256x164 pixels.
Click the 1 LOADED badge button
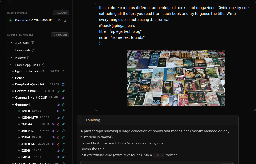[x=61, y=12]
